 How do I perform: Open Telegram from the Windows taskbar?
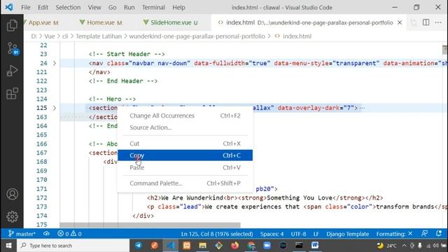[x=139, y=246]
